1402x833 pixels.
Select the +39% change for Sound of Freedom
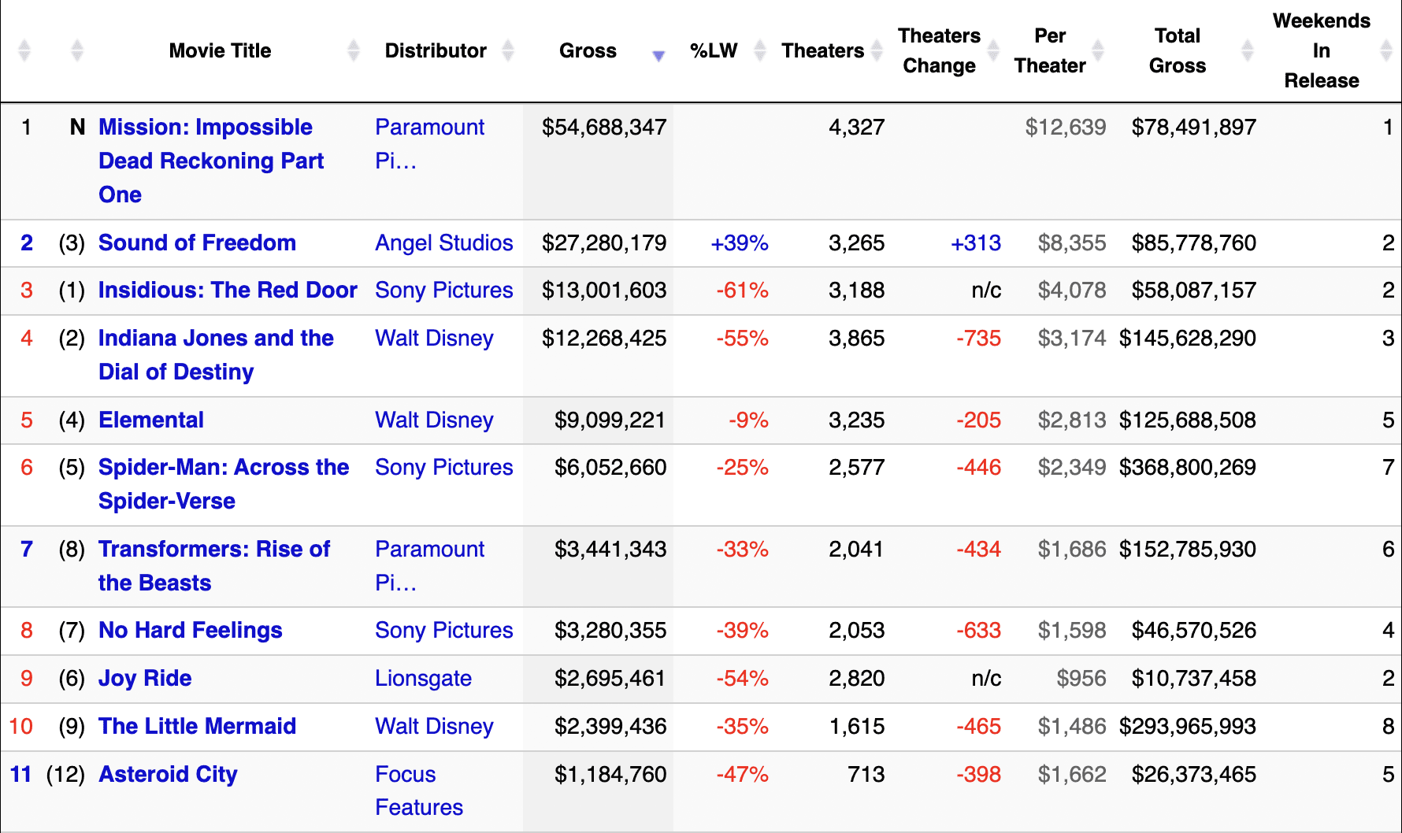740,243
